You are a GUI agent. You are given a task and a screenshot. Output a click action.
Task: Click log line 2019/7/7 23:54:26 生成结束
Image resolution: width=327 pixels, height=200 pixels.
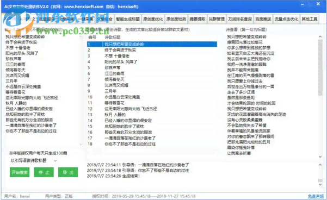[113, 176]
